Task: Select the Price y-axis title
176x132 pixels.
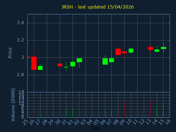Action: click(x=10, y=53)
